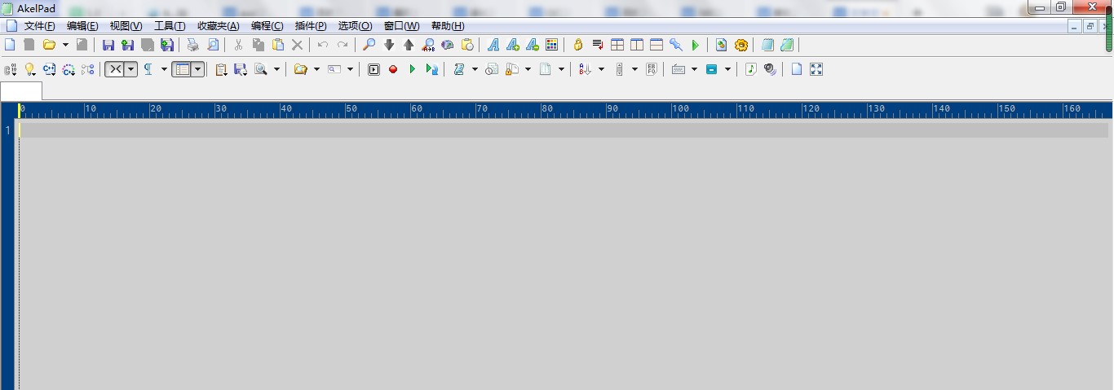Print the document using the printer icon

click(192, 45)
